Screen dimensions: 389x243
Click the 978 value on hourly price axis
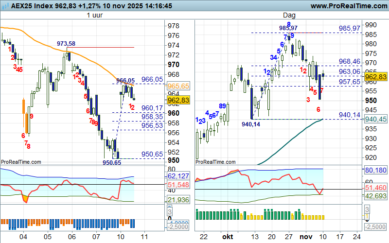point(174,26)
